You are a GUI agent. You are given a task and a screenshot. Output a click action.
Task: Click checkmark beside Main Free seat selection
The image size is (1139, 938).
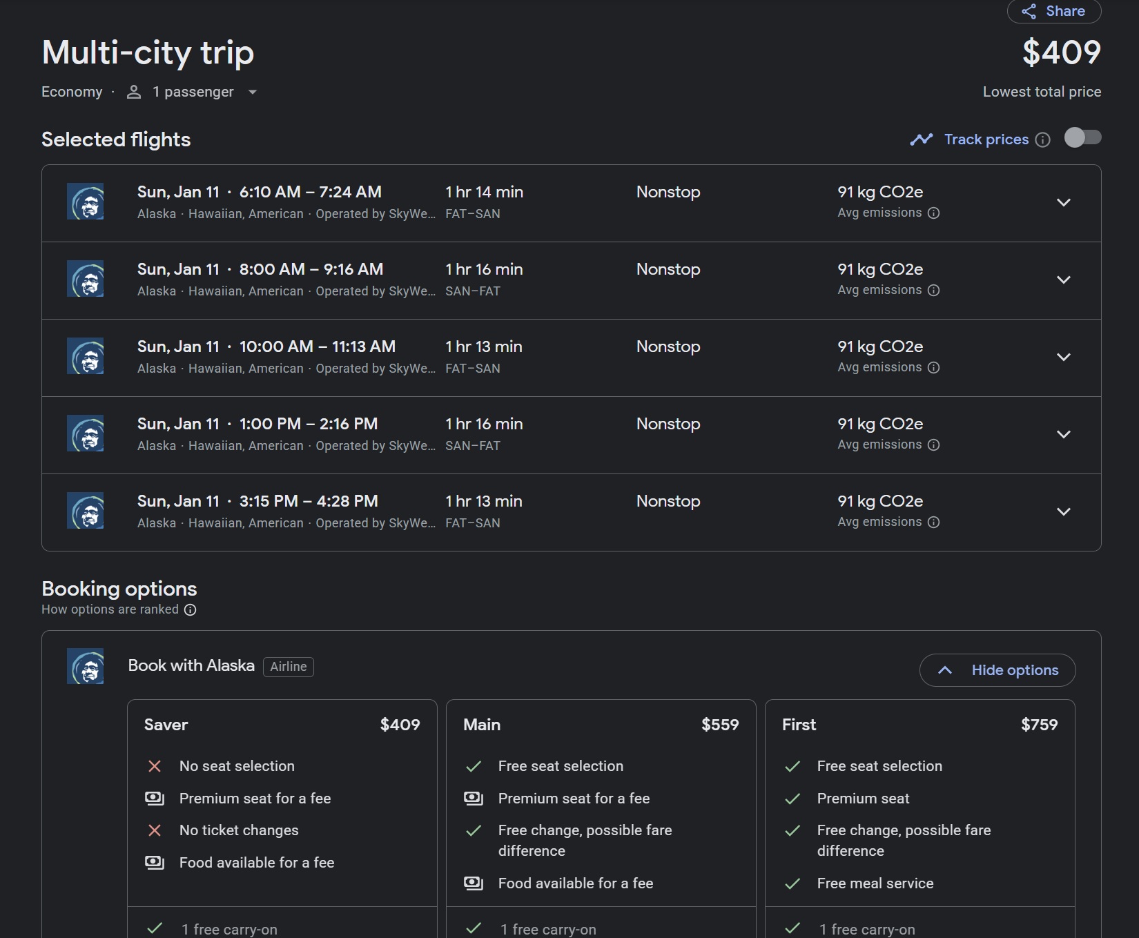474,767
